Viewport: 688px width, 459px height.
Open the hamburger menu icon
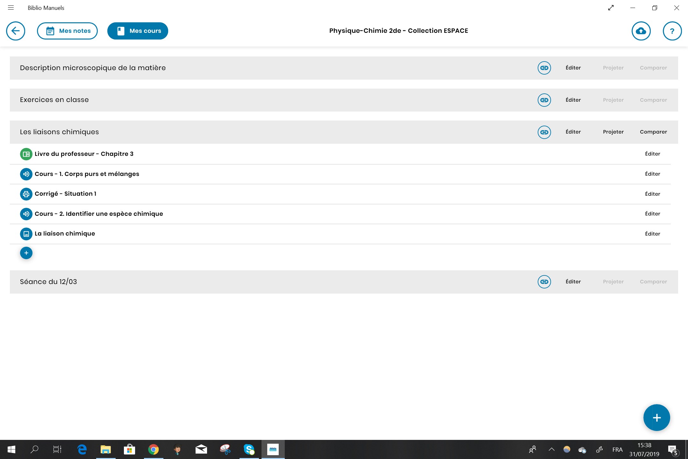pos(11,8)
